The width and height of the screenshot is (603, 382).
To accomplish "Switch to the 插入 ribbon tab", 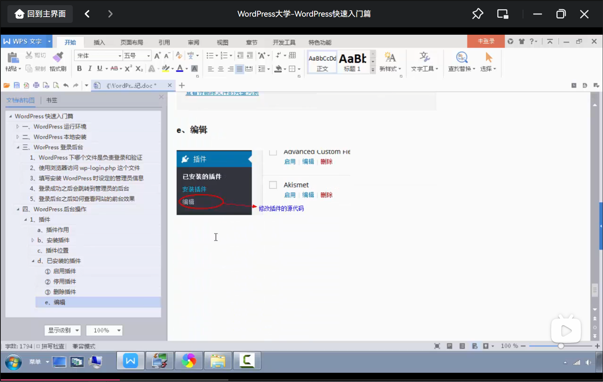I will 99,42.
